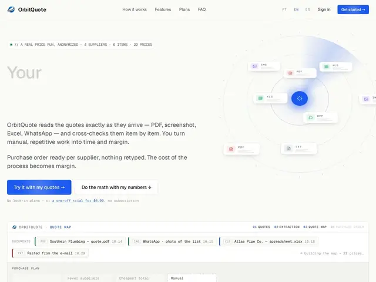Click the spinning blue orb at the orbit center

(x=300, y=98)
